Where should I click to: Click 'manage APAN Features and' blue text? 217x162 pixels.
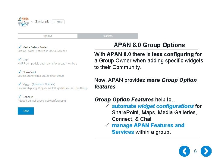(148, 125)
